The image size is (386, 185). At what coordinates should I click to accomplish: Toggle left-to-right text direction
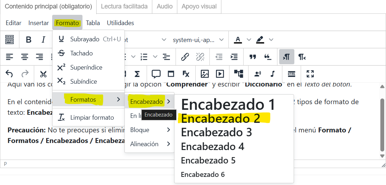[287, 57]
